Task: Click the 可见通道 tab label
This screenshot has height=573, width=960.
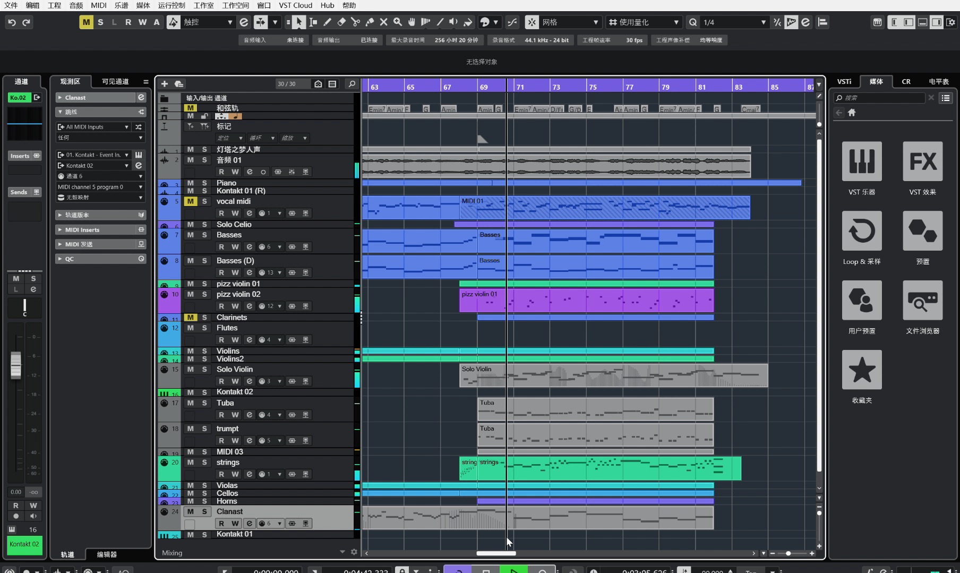Action: (115, 82)
